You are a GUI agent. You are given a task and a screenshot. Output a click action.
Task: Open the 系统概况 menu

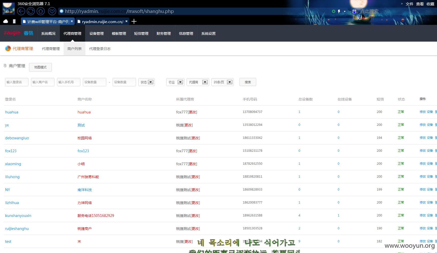tap(48, 33)
